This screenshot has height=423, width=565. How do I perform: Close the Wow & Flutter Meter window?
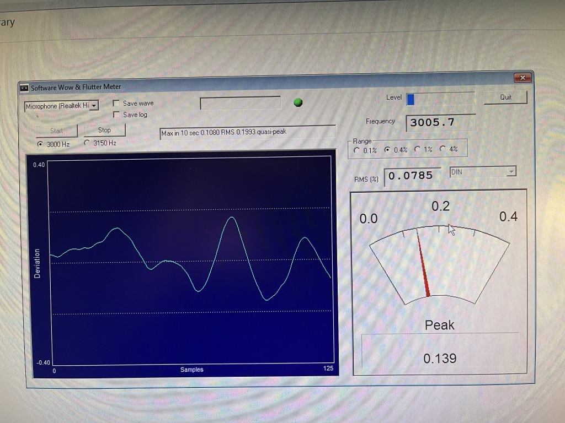(521, 78)
